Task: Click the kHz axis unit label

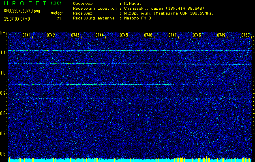Action: [x=4, y=33]
